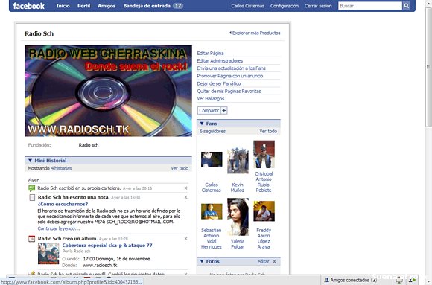This screenshot has width=432, height=285.
Task: Click Valeria Pulgar fan photo
Action: 238,217
